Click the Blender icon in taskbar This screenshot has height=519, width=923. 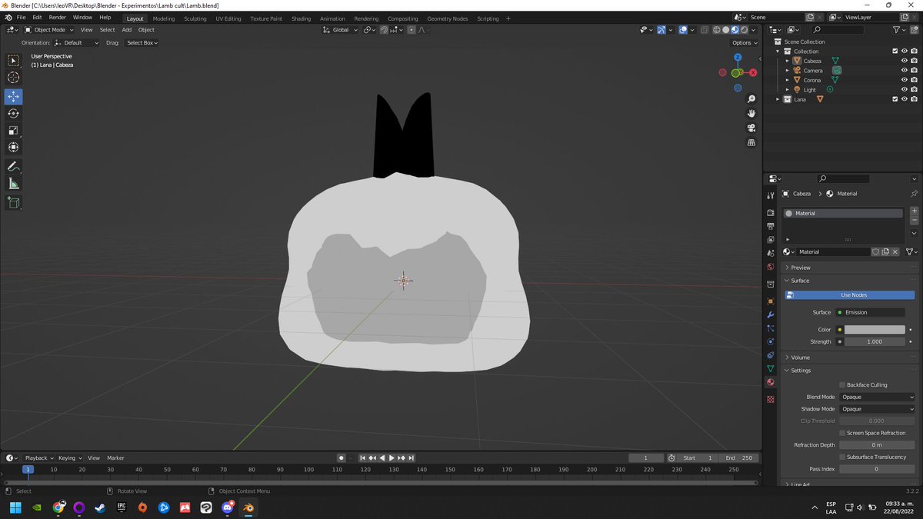(x=248, y=507)
